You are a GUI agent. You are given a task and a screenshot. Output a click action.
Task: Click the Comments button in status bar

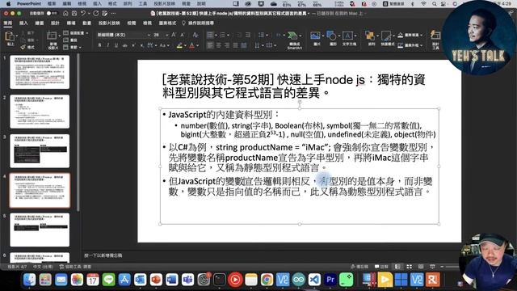click(381, 267)
